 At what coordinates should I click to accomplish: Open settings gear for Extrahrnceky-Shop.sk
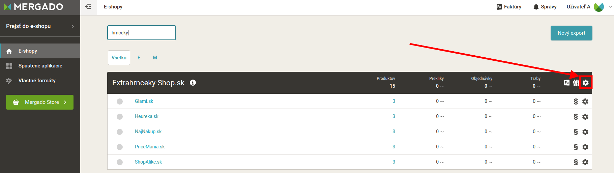[x=586, y=83]
